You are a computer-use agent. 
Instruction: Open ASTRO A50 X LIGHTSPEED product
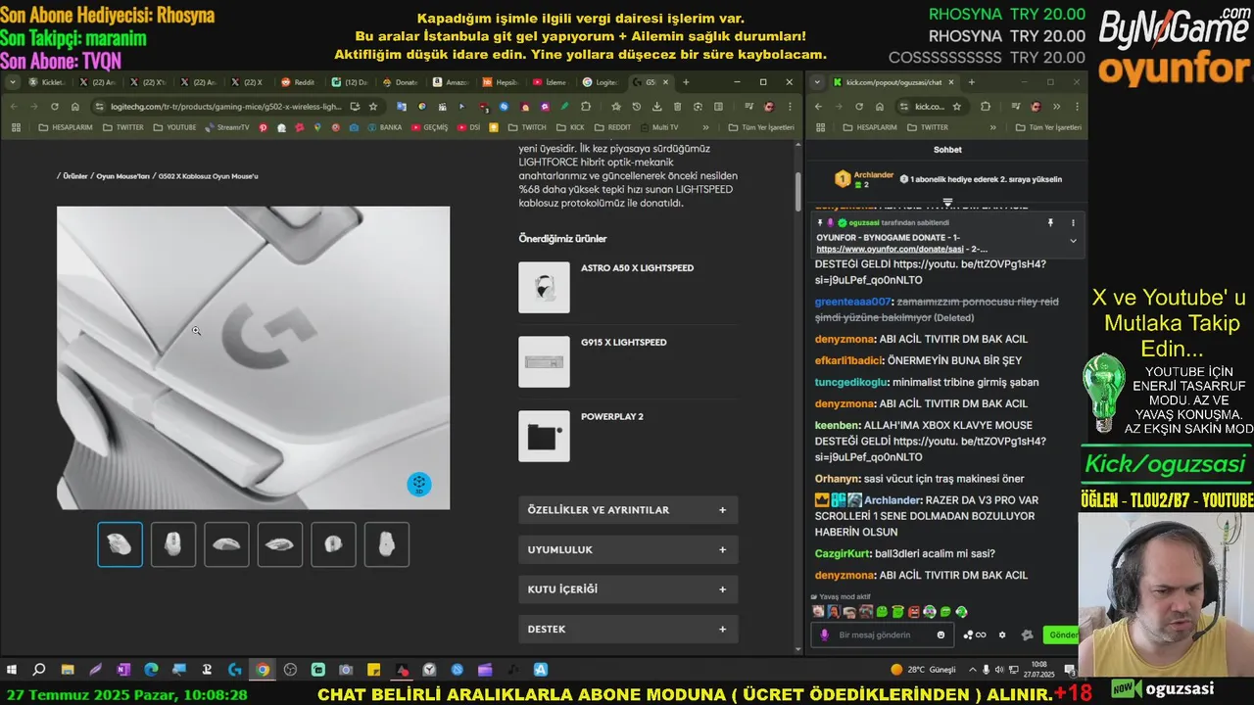point(637,267)
